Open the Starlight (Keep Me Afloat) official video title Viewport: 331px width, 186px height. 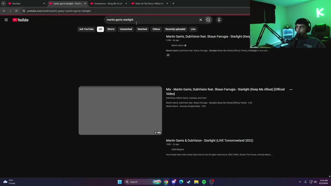(208, 37)
